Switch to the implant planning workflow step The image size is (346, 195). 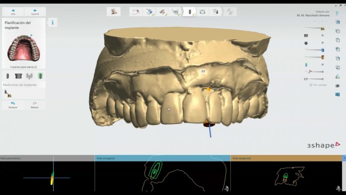(x=189, y=12)
